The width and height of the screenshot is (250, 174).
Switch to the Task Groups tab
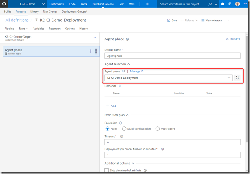tap(50, 12)
